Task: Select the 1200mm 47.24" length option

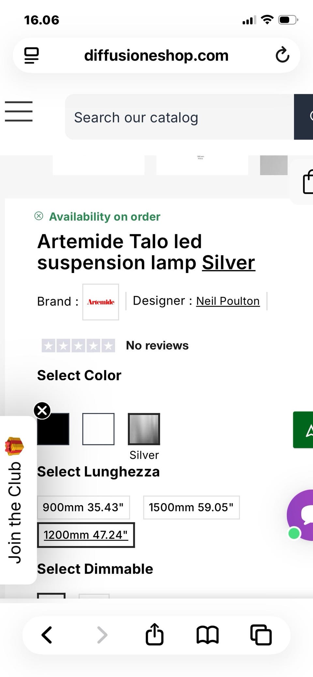Action: [86, 535]
